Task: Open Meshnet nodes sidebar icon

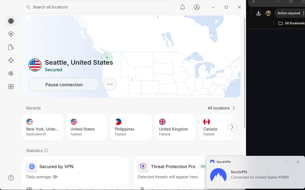Action: (11, 60)
